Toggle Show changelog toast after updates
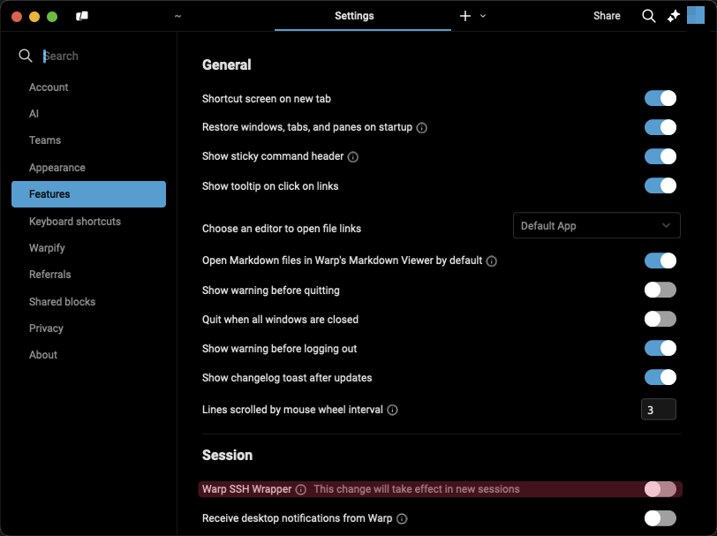 660,378
